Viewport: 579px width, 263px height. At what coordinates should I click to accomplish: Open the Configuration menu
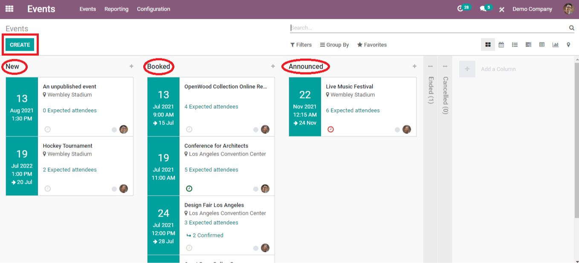coord(153,9)
